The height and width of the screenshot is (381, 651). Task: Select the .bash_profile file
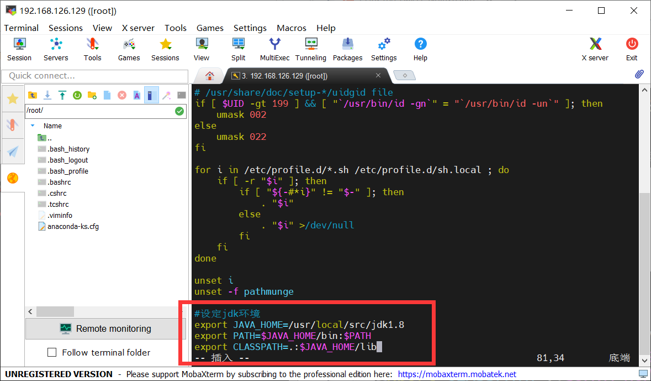pyautogui.click(x=63, y=171)
